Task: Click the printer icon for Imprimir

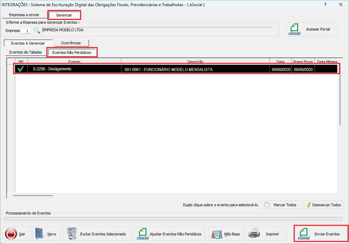Action: coord(254,234)
